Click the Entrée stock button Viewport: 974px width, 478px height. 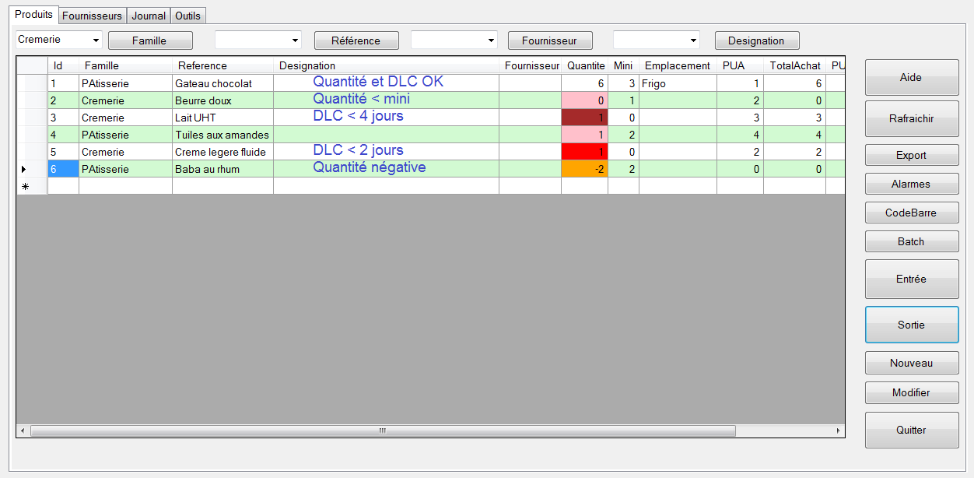click(x=912, y=279)
